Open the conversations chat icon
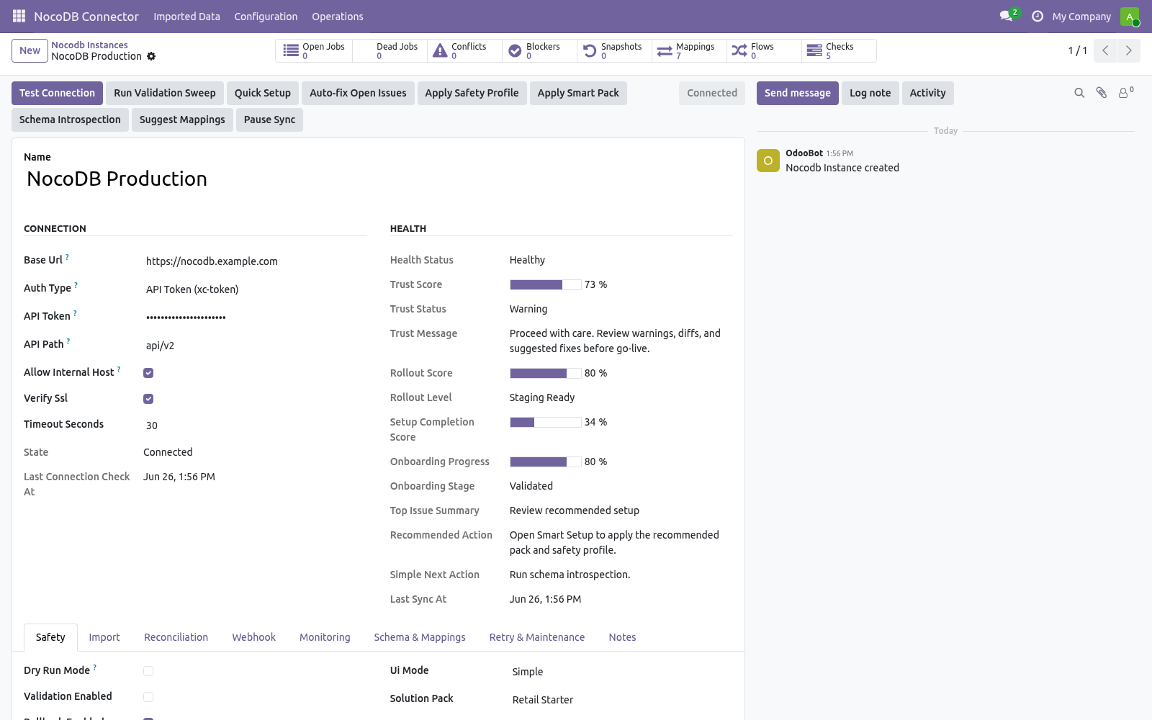The height and width of the screenshot is (720, 1152). coord(1006,16)
